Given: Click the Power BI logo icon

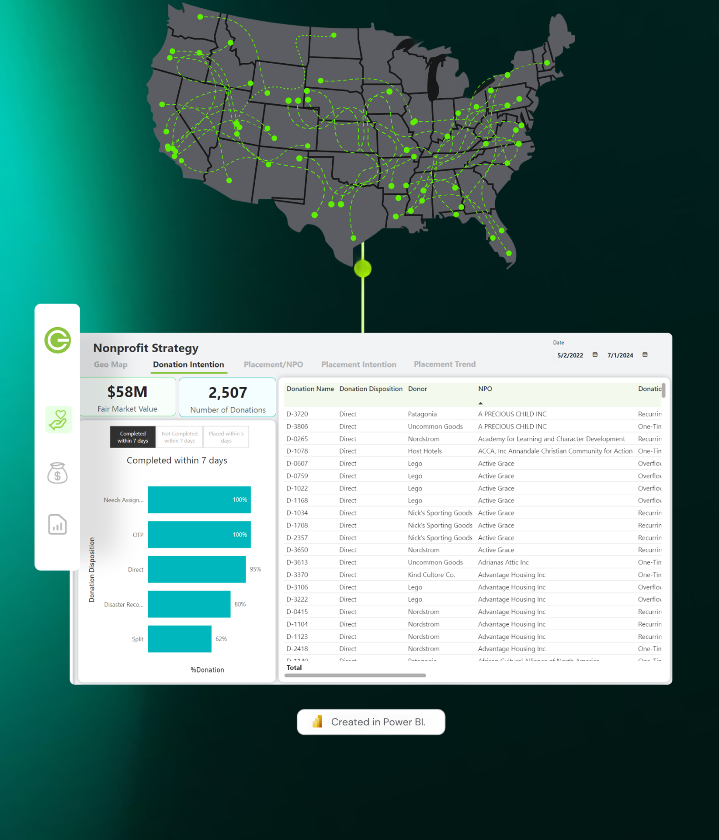Looking at the screenshot, I should click(x=318, y=722).
